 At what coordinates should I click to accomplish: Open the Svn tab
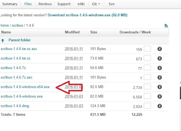point(112,4)
